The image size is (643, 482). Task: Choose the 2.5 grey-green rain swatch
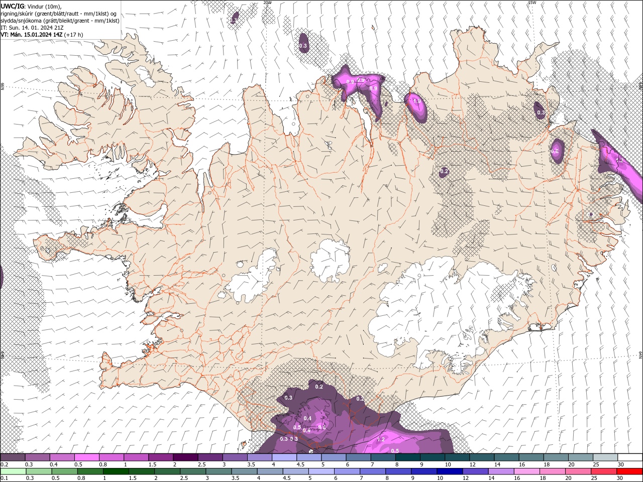(x=193, y=471)
